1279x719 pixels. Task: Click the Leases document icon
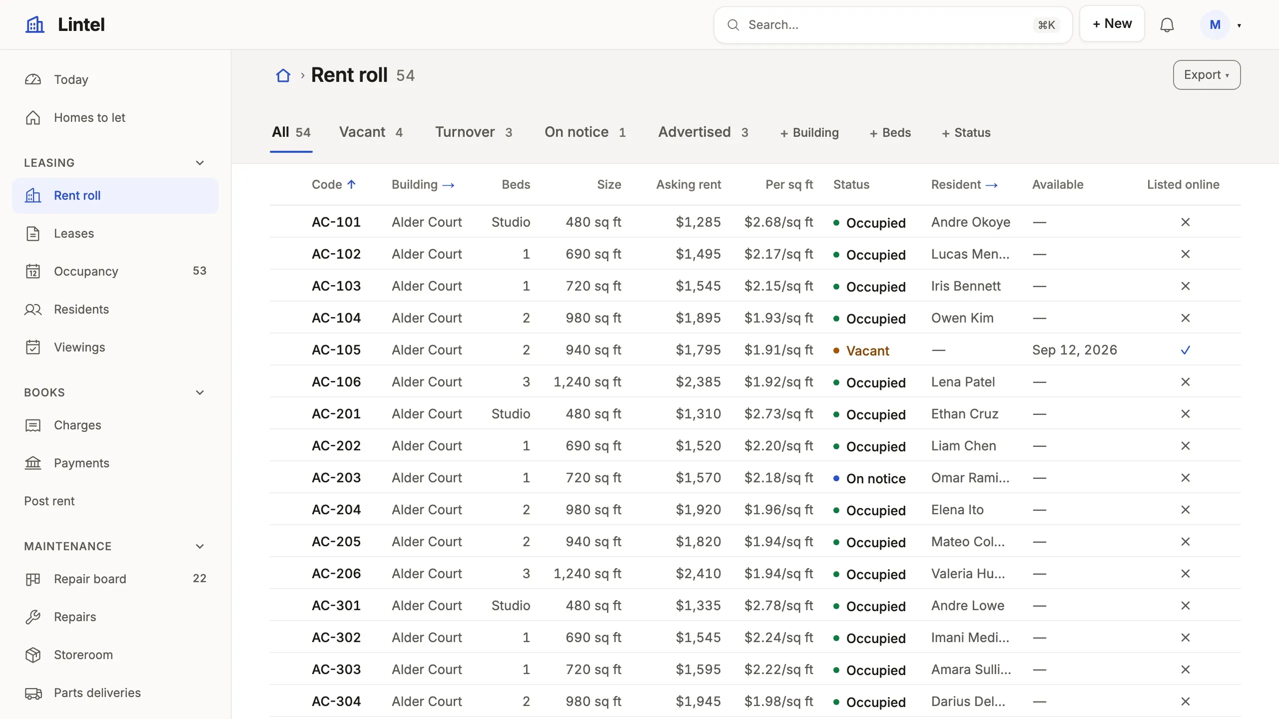tap(33, 233)
